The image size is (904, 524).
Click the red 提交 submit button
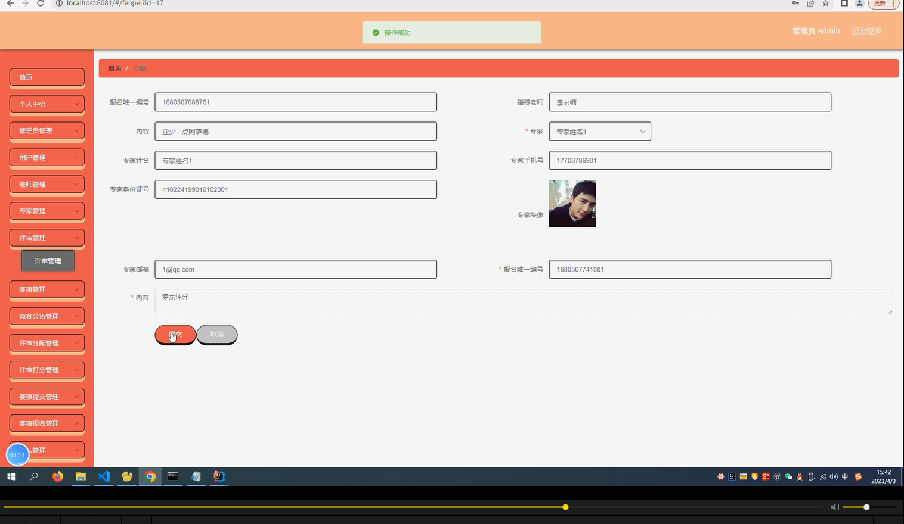point(175,335)
